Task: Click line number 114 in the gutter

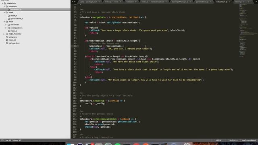Action: click(x=75, y=119)
